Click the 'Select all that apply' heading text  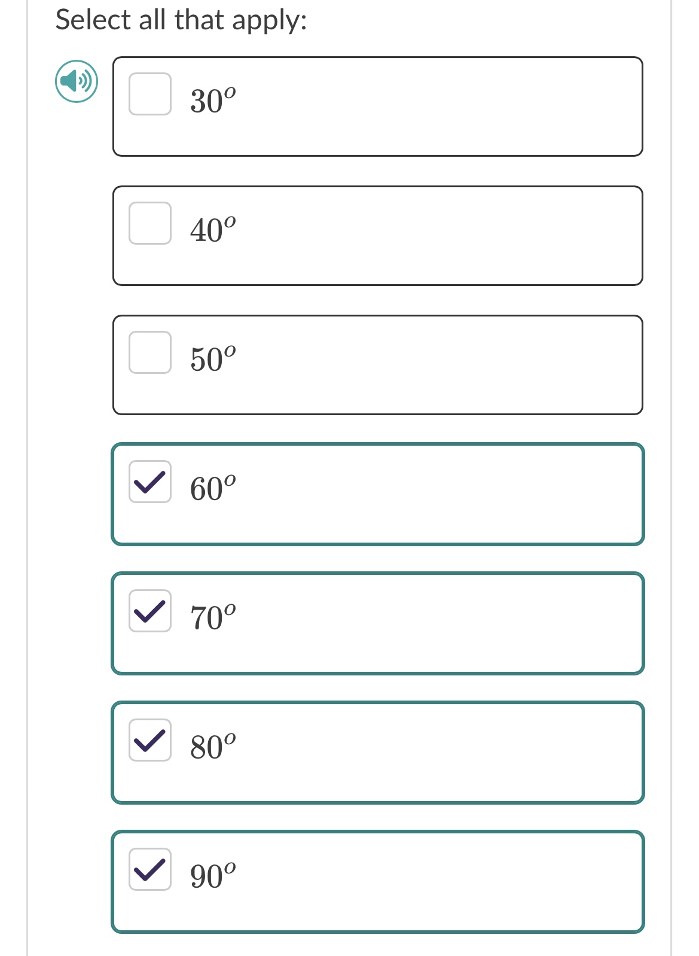click(180, 20)
